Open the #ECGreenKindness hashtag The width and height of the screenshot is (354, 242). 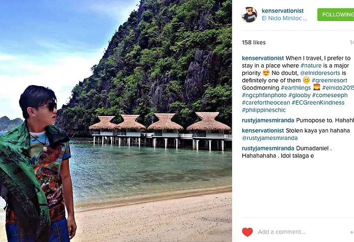(x=318, y=103)
